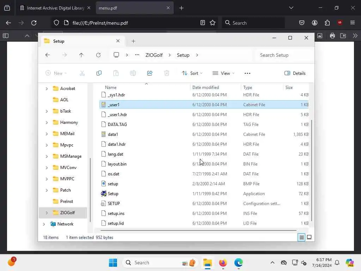The height and width of the screenshot is (271, 361).
Task: Expand hidden path ellipsis in address bar
Action: coord(137,55)
